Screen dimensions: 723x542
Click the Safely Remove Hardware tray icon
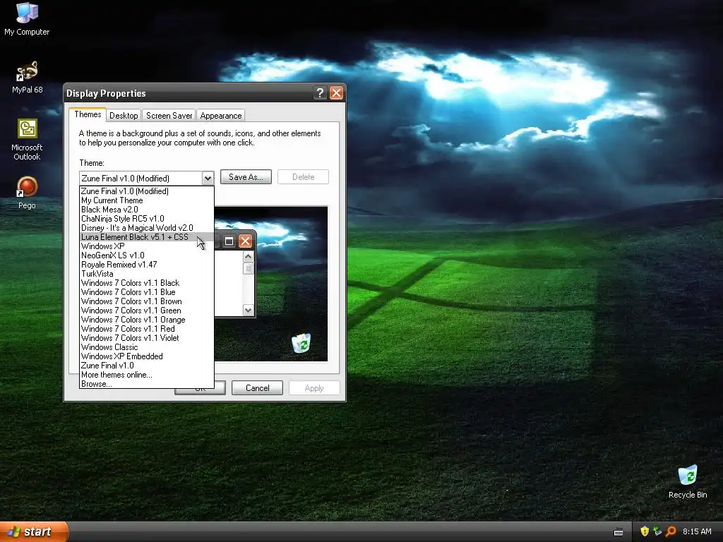coord(657,531)
